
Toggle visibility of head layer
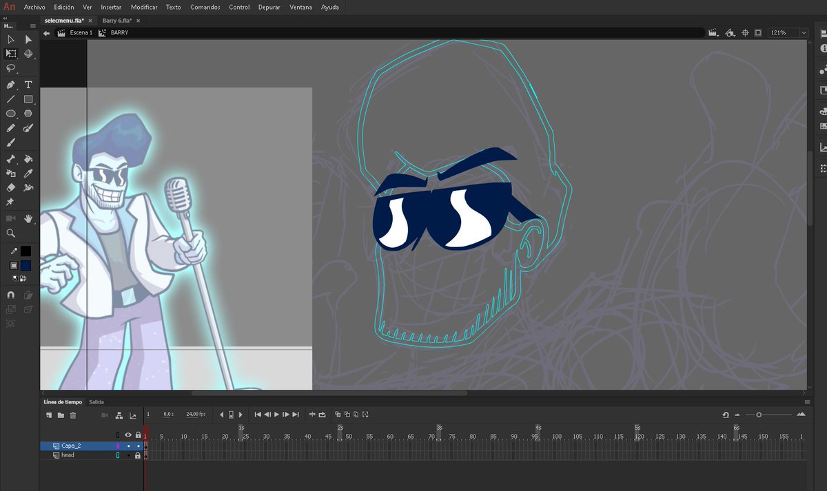(x=128, y=455)
